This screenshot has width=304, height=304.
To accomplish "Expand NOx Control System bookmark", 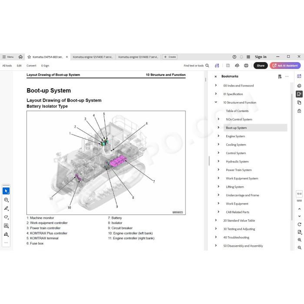I will coord(218,119).
